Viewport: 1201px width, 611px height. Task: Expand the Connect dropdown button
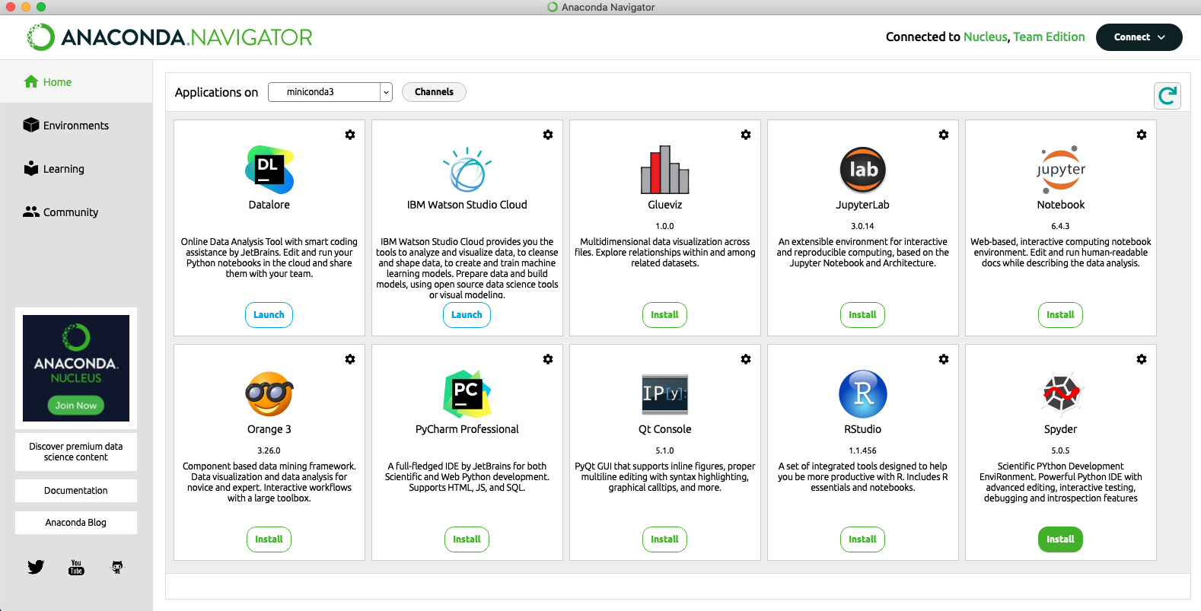1139,37
